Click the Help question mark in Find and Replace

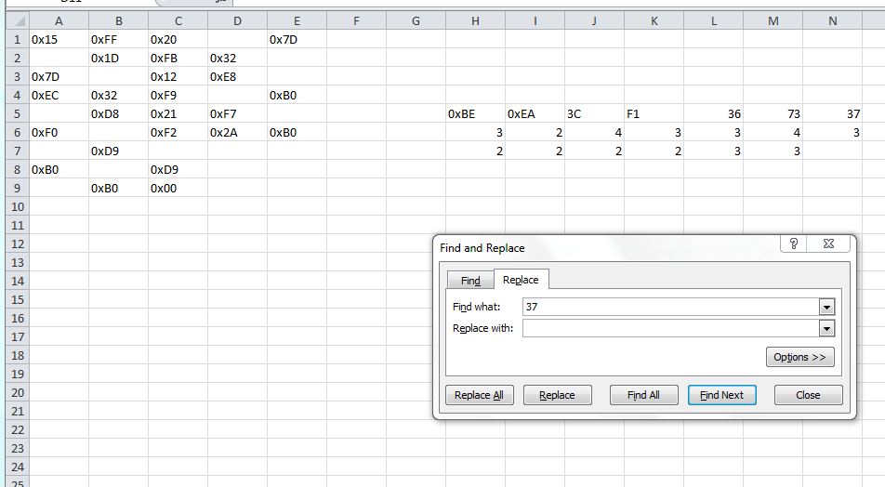[794, 243]
